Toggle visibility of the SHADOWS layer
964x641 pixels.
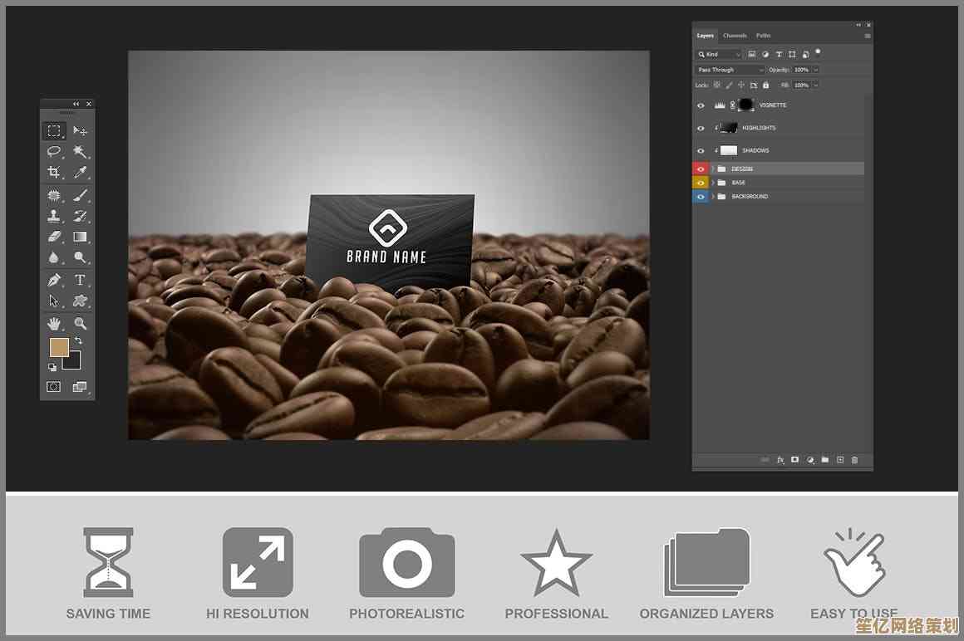tap(701, 150)
